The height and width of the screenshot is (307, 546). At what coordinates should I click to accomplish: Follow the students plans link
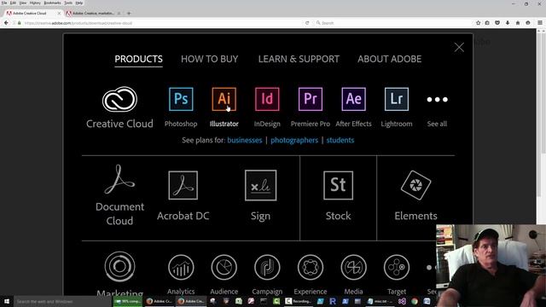340,140
